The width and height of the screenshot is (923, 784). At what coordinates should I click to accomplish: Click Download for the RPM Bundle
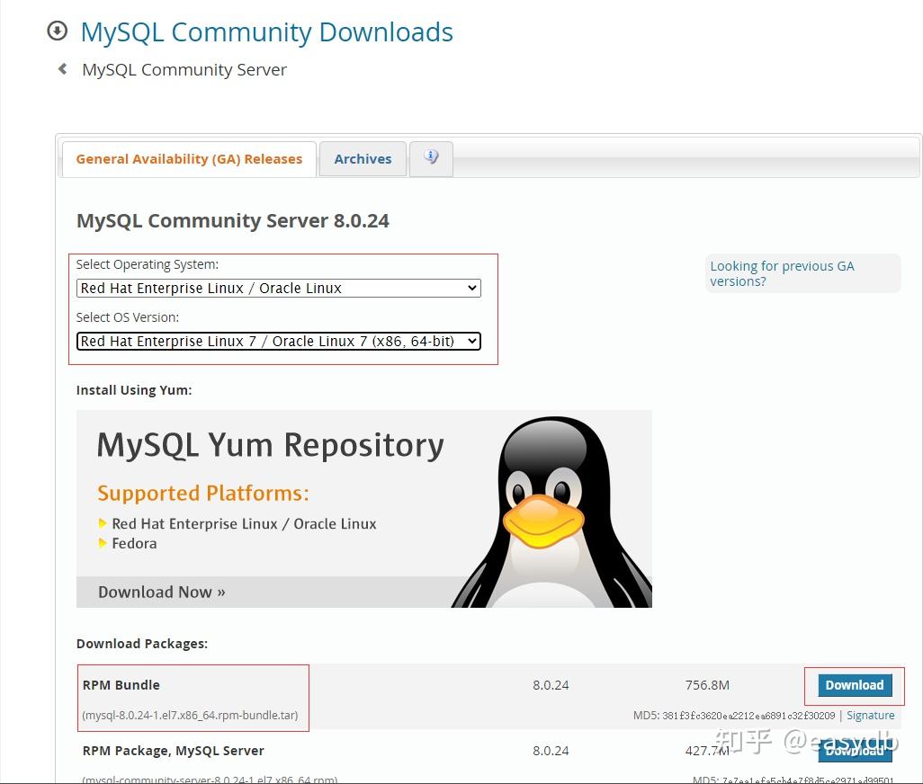853,684
